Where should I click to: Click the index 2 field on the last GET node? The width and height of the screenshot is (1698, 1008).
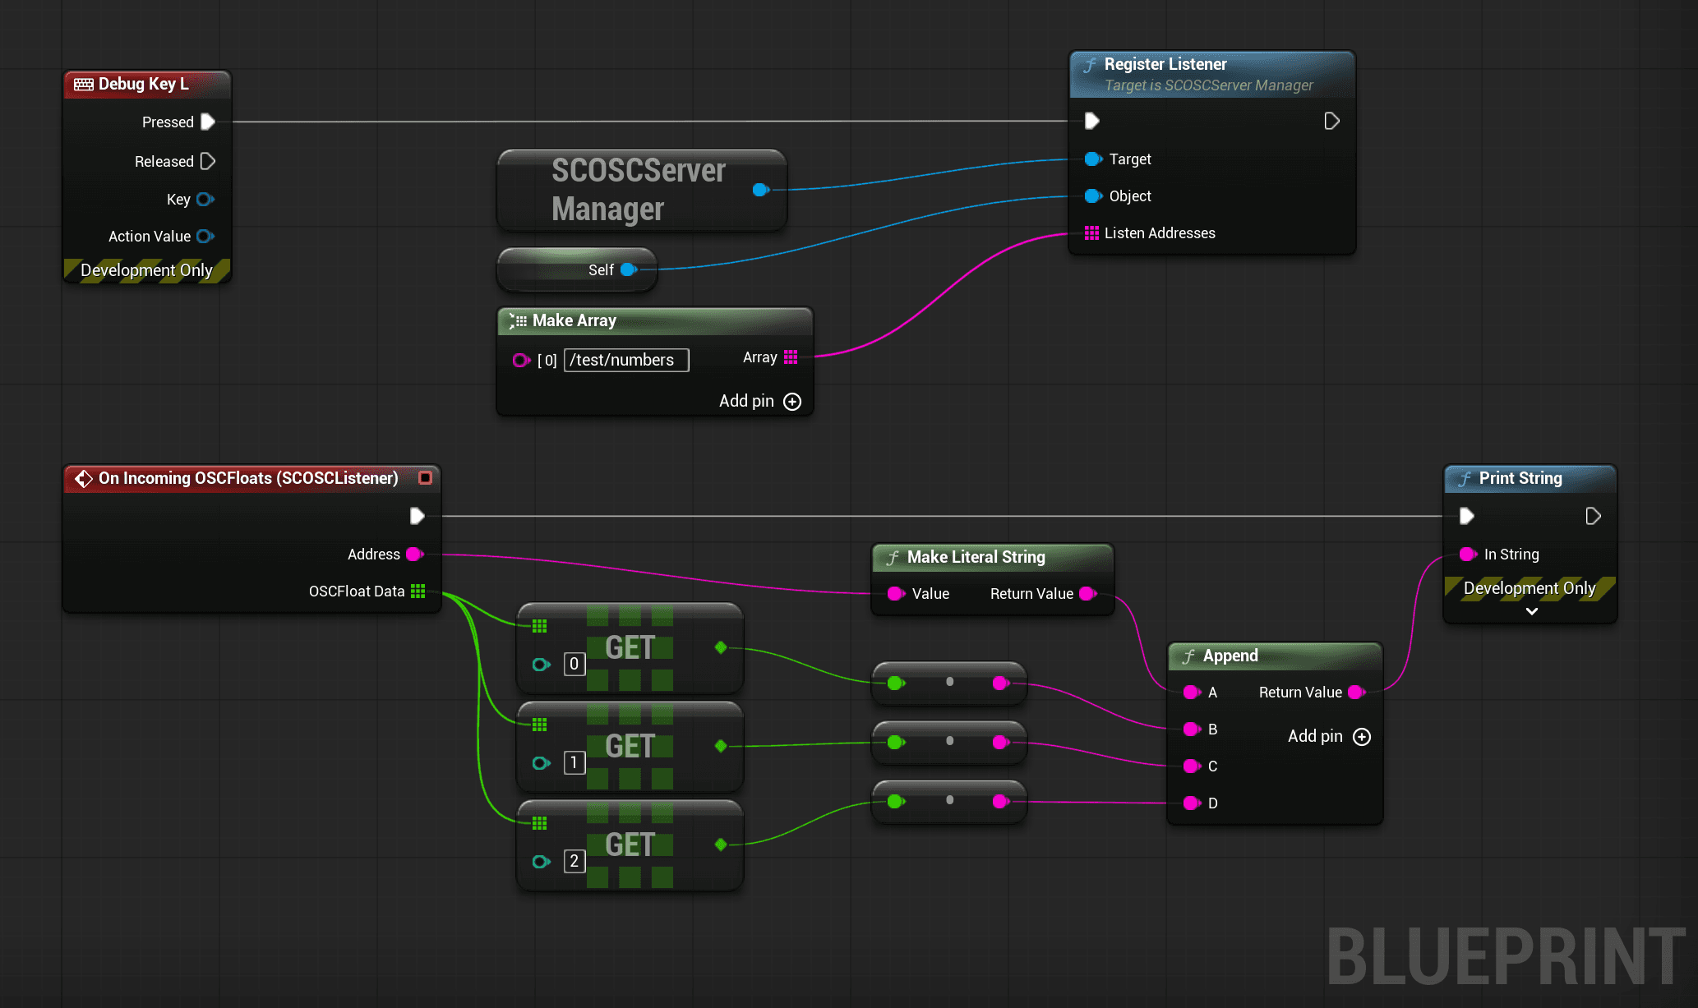pyautogui.click(x=574, y=861)
